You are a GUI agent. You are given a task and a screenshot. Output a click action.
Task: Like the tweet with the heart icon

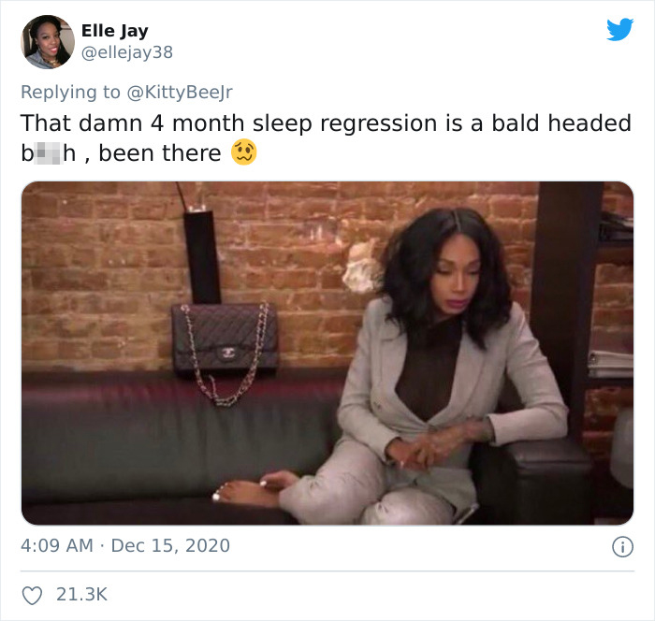click(32, 595)
